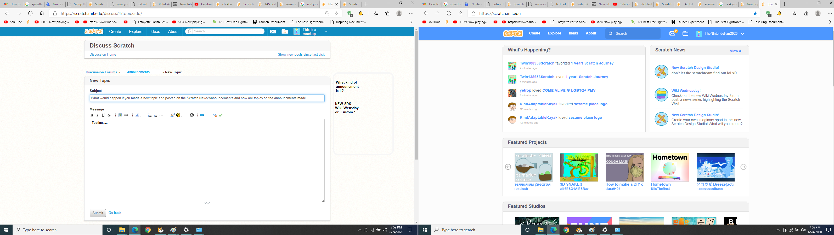
Task: Click the quote speech bubble icon
Action: pos(172,115)
